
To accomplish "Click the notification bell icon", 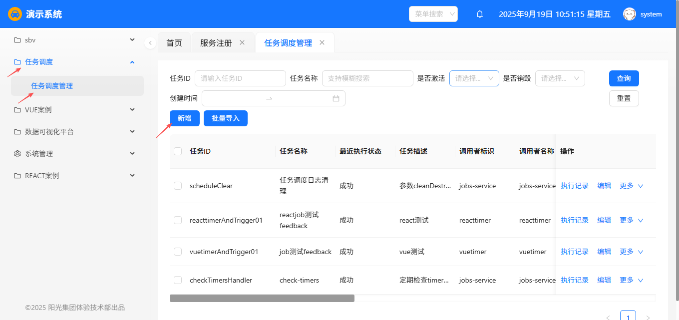I will [x=480, y=14].
